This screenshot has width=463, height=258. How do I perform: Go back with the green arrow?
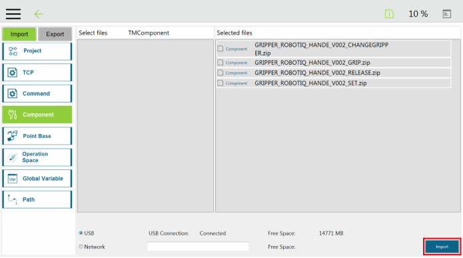click(39, 14)
